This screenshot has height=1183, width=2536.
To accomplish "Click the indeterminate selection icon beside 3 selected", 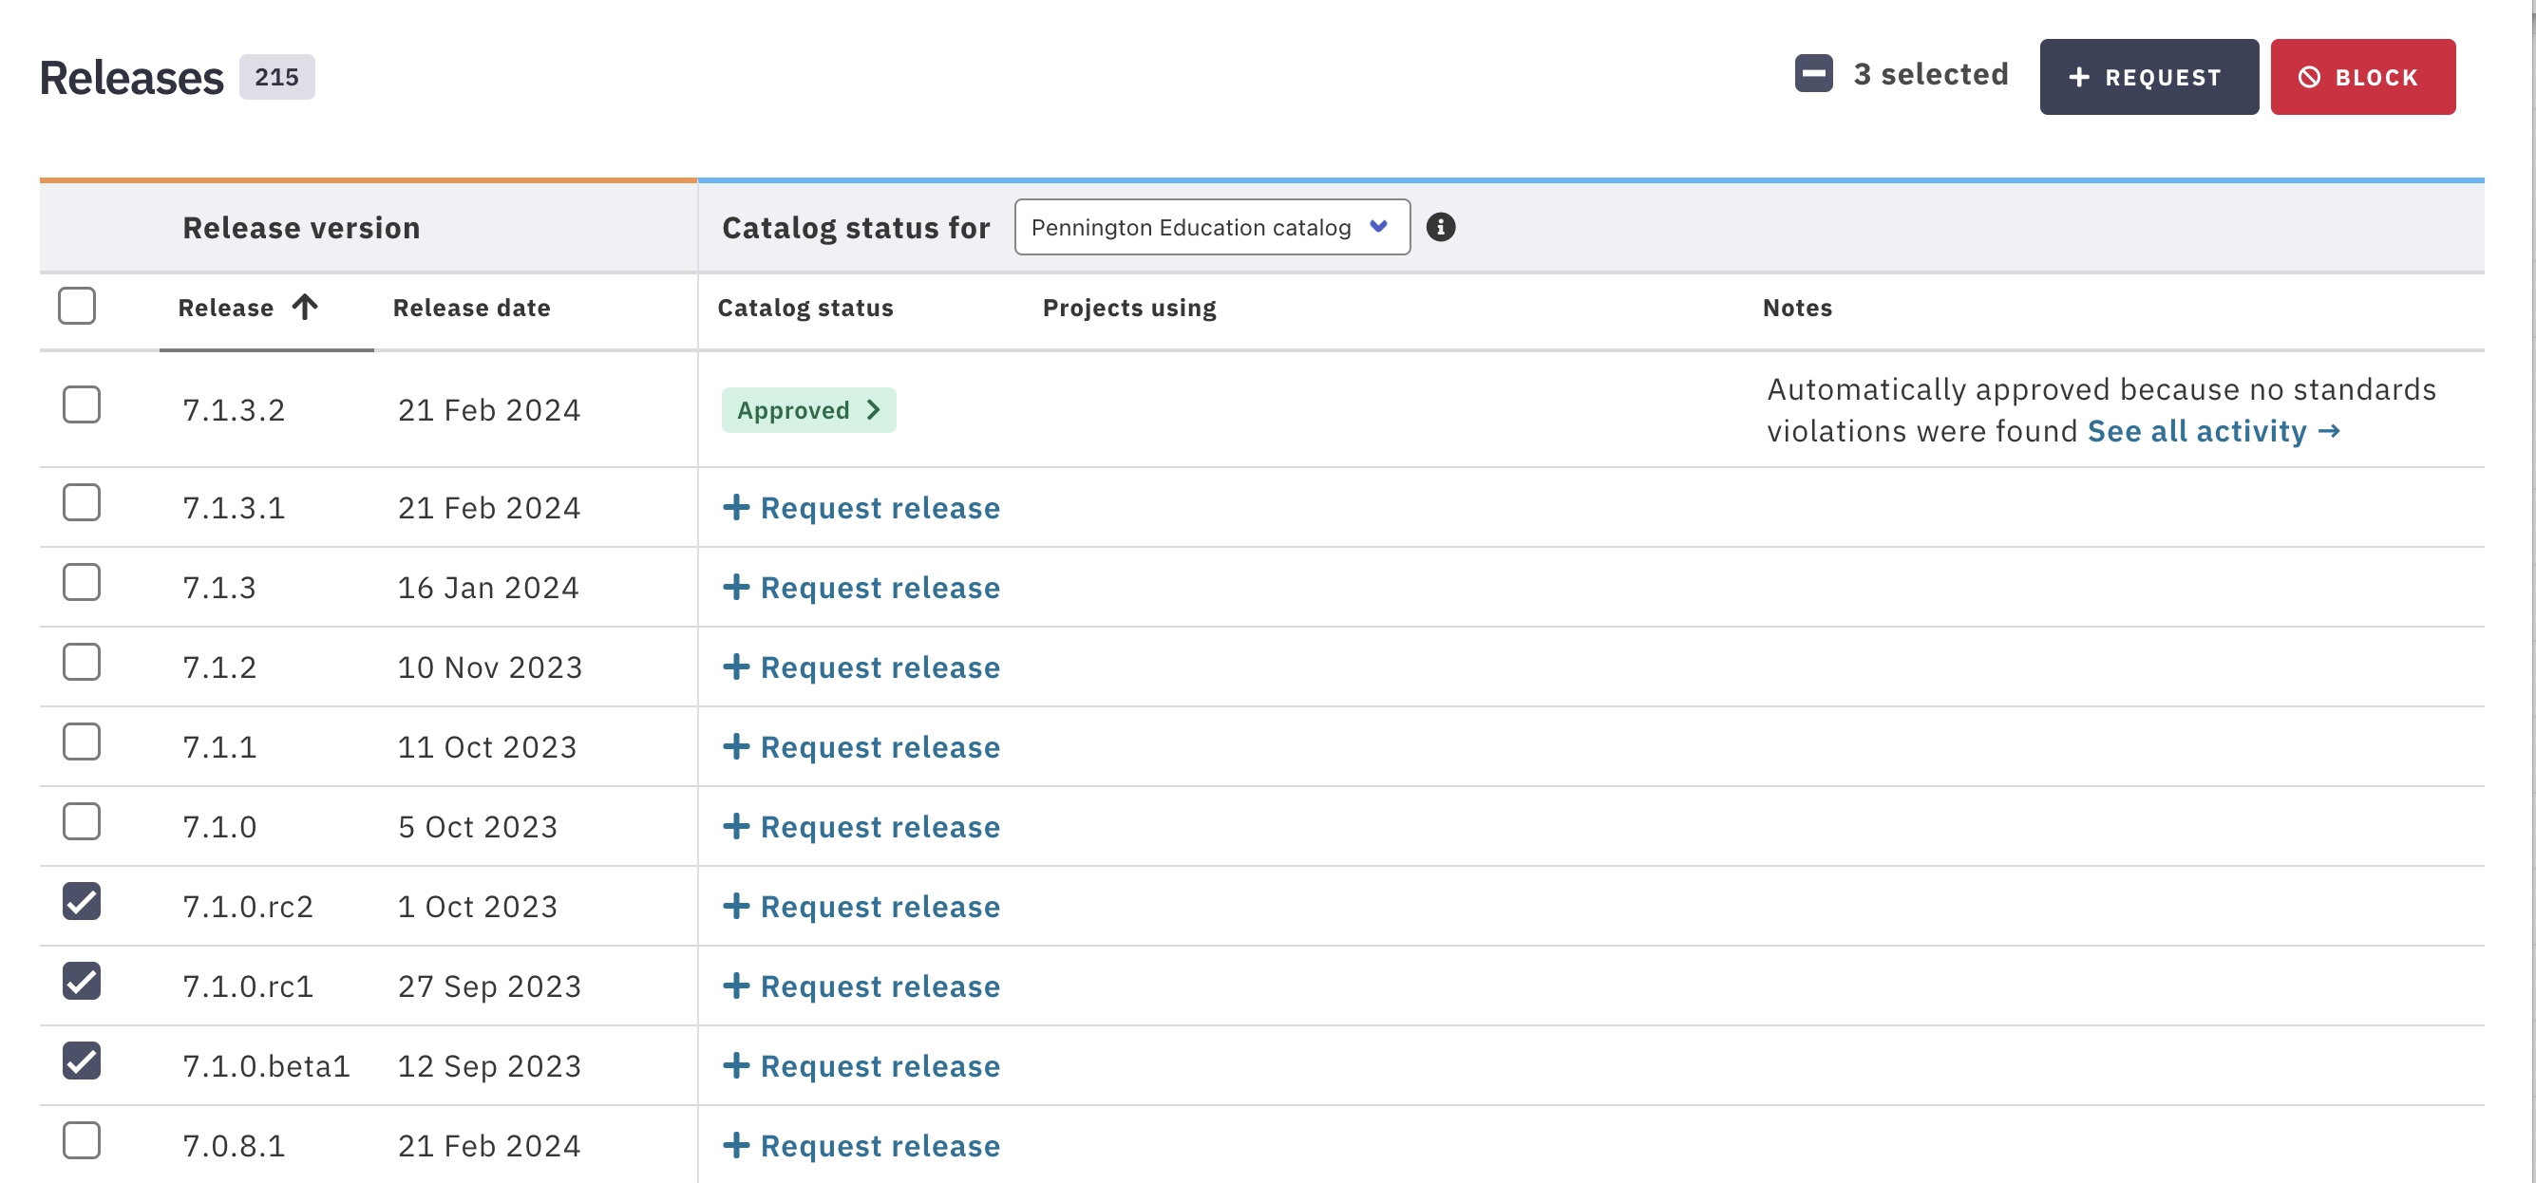I will (x=1813, y=74).
